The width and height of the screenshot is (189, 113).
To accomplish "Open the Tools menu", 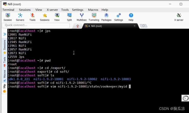I will pyautogui.click(x=65, y=10).
